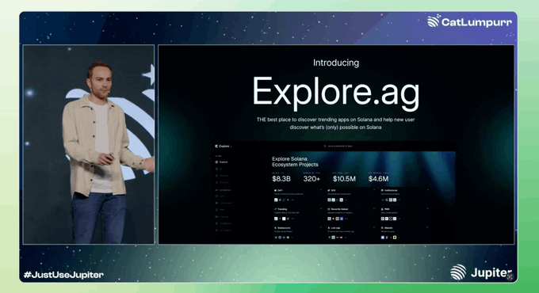Open the Institutional category card
The height and width of the screenshot is (293, 539).
click(x=404, y=195)
